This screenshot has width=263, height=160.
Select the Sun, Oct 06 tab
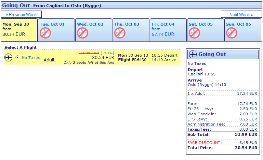243,30
